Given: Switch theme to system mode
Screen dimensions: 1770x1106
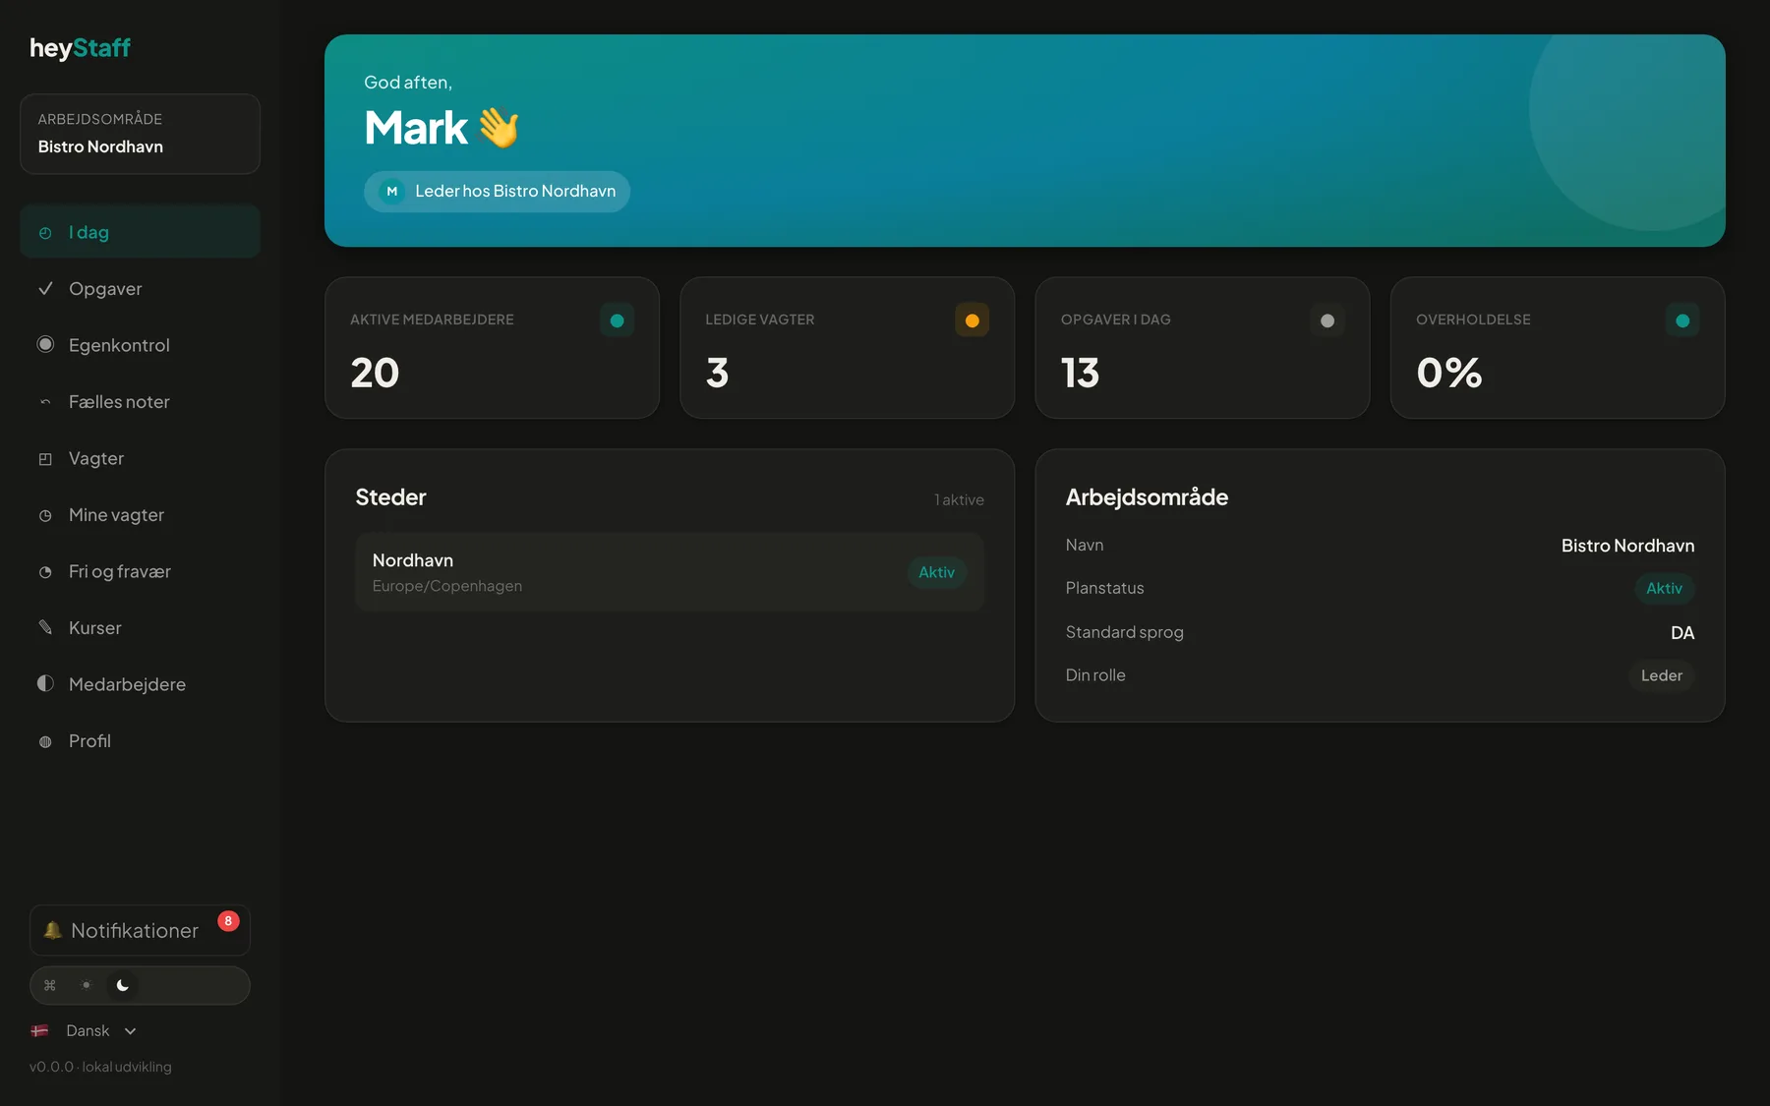Looking at the screenshot, I should (50, 985).
